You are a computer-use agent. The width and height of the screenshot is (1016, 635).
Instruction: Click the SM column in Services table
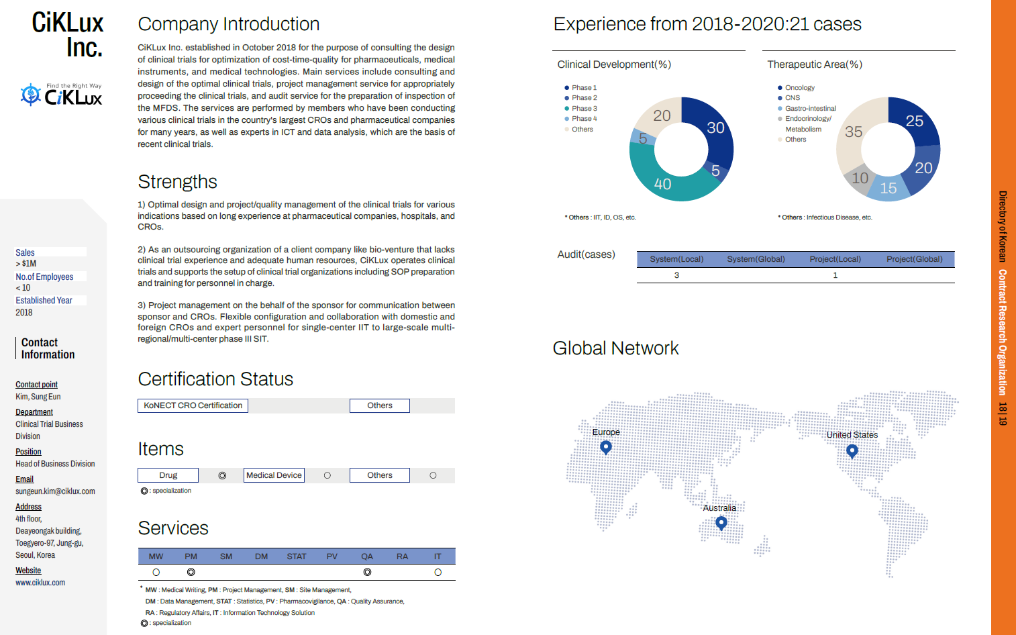point(226,556)
